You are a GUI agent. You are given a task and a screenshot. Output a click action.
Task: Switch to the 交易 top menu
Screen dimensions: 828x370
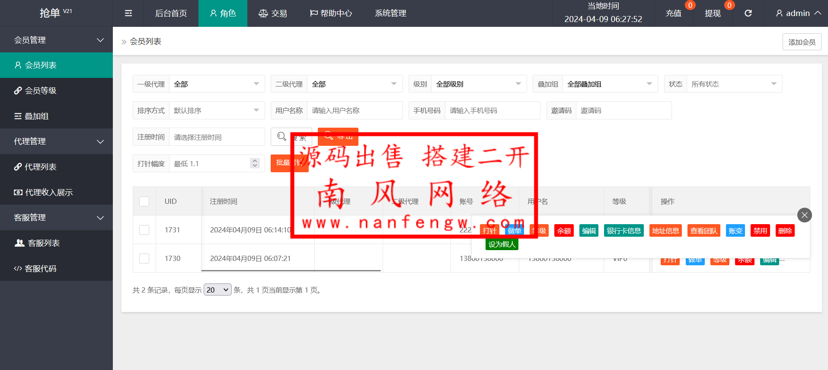[273, 13]
